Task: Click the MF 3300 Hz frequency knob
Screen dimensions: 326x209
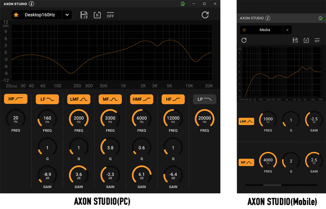Action: [x=110, y=119]
